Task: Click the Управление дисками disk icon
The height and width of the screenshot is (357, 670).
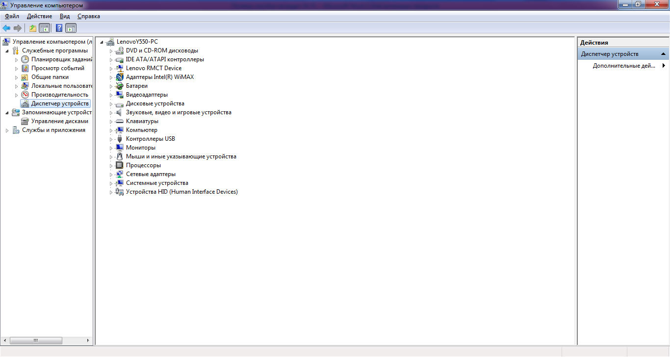Action: point(25,121)
